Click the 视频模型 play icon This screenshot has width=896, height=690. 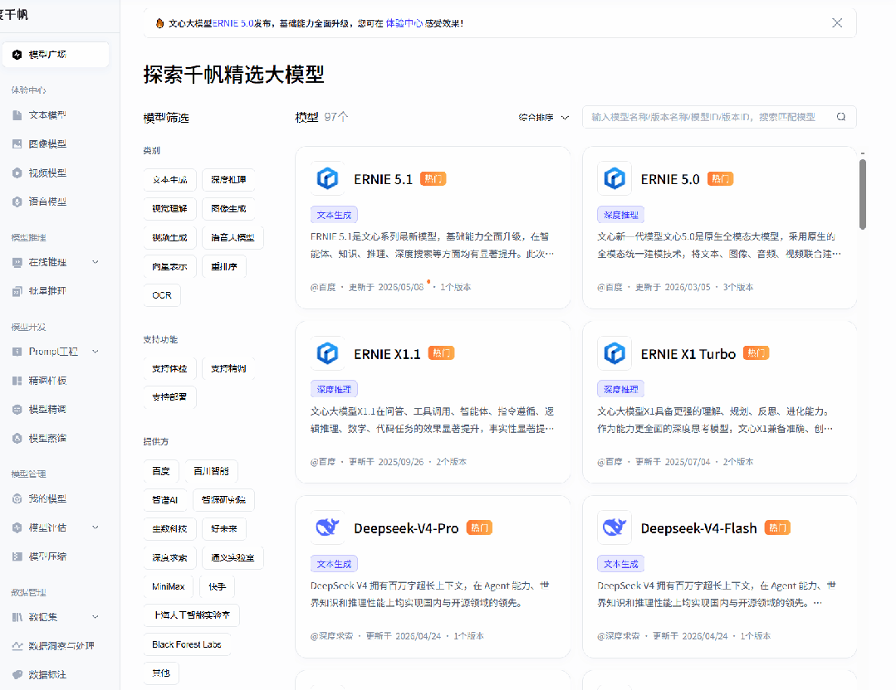tap(17, 173)
